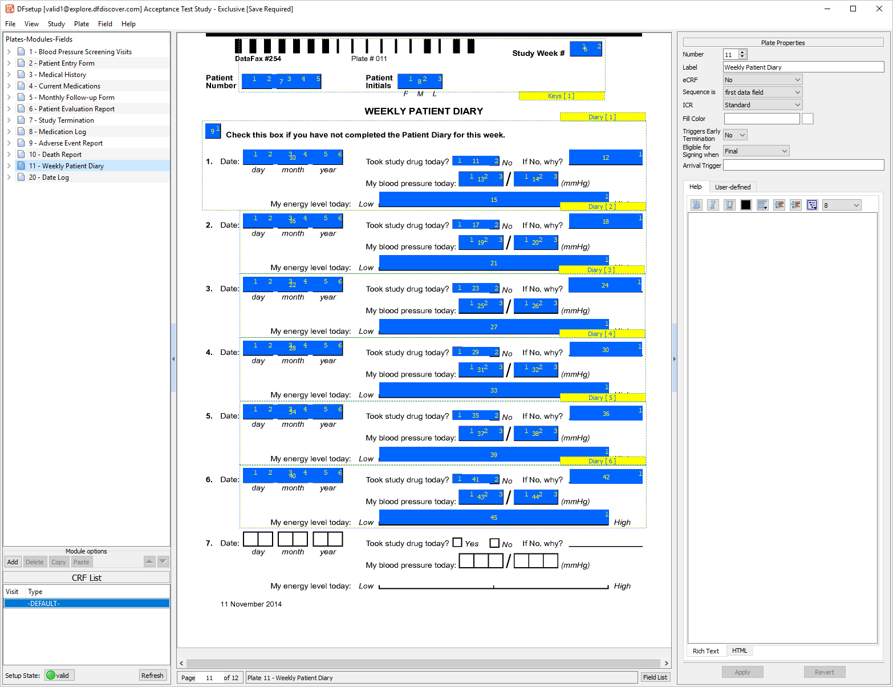Click the increase indent icon
Screen dimensions: 893x687
click(795, 205)
